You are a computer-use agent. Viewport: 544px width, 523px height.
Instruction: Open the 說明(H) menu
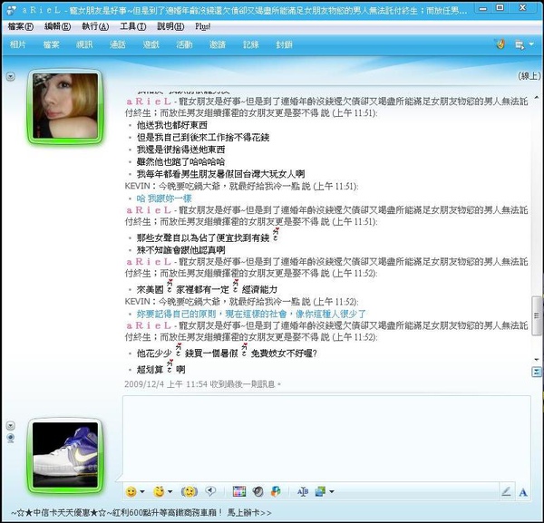click(170, 26)
